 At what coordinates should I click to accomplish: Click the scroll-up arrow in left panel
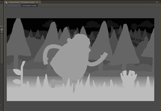tap(2, 32)
